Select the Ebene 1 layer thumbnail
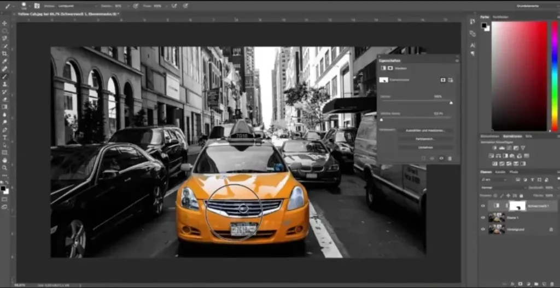Screen dimensions: 560x288 pyautogui.click(x=497, y=218)
